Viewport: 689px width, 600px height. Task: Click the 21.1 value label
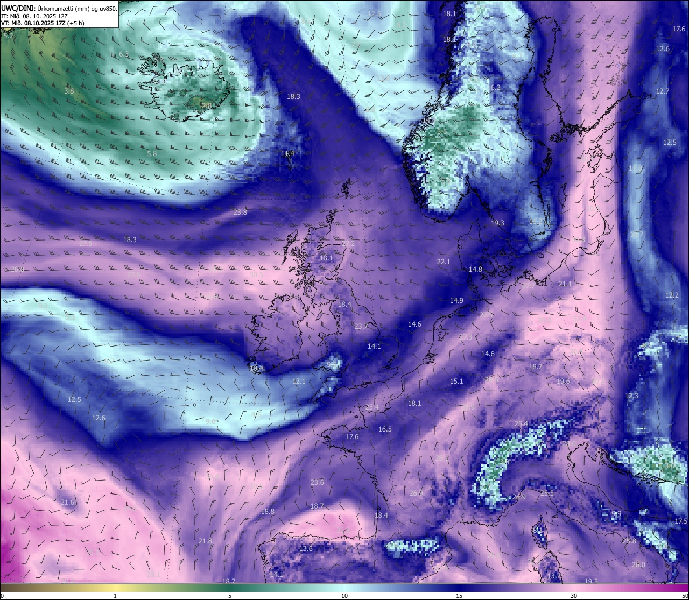565,284
